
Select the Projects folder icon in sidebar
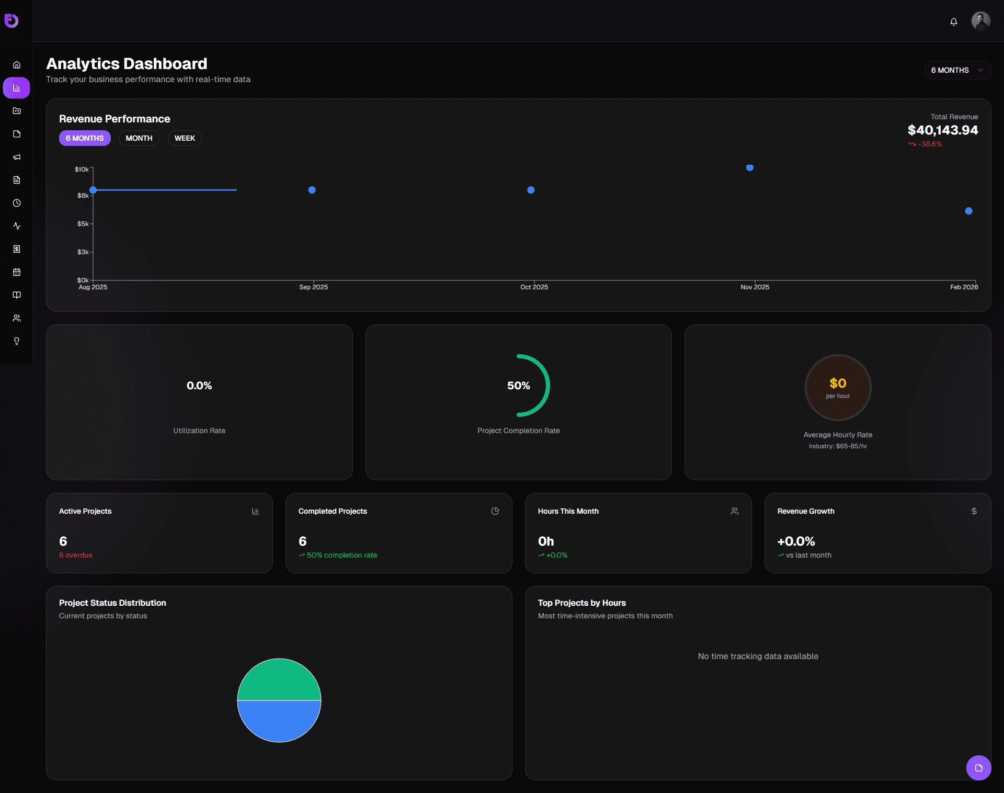click(16, 110)
